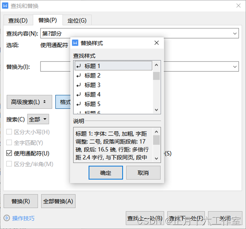The image size is (246, 229).
Task: Click the style list scrollbar thumb
Action: coord(157,76)
